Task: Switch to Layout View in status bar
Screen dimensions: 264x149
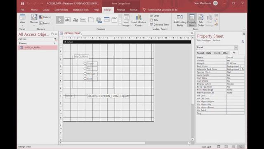Action: tap(233, 147)
